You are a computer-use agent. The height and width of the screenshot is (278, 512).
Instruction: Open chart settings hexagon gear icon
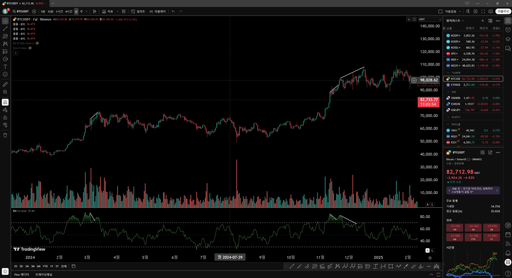475,11
